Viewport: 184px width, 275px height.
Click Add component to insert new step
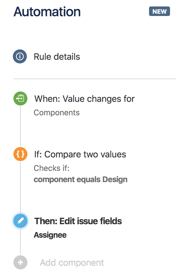click(x=72, y=262)
